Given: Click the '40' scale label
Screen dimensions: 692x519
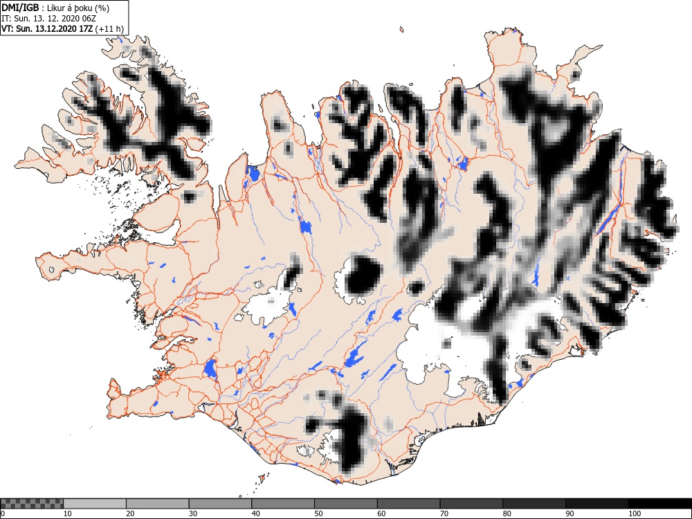Looking at the screenshot, I should click(x=255, y=513).
